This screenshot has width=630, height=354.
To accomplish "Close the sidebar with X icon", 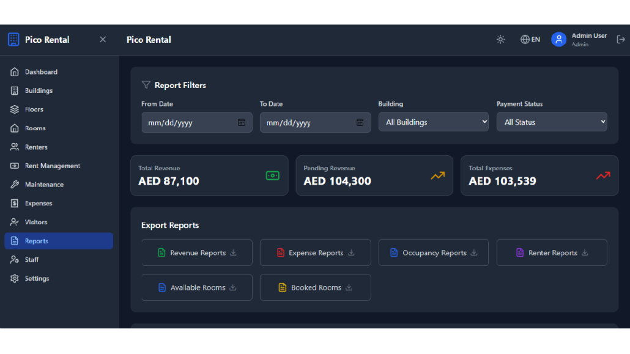I will 103,40.
